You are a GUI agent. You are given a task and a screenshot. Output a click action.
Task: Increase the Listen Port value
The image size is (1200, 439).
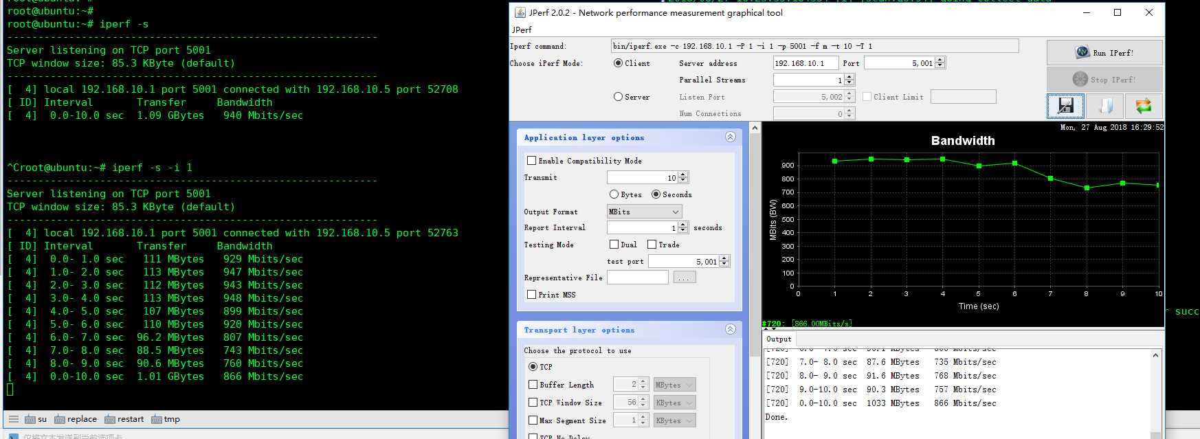[849, 93]
